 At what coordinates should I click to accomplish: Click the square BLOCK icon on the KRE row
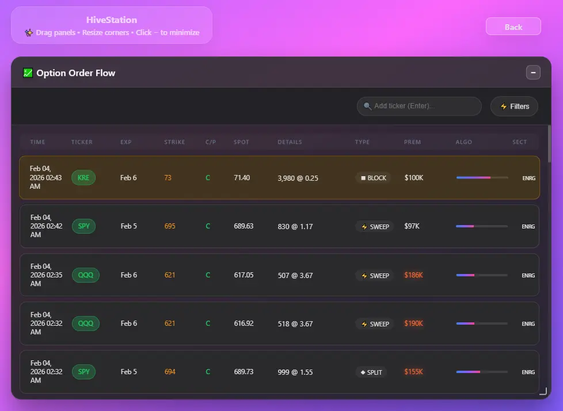[x=362, y=178]
